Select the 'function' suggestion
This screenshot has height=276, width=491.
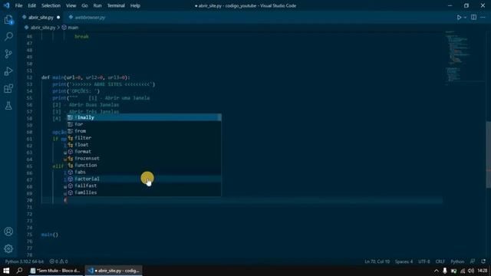click(x=144, y=166)
